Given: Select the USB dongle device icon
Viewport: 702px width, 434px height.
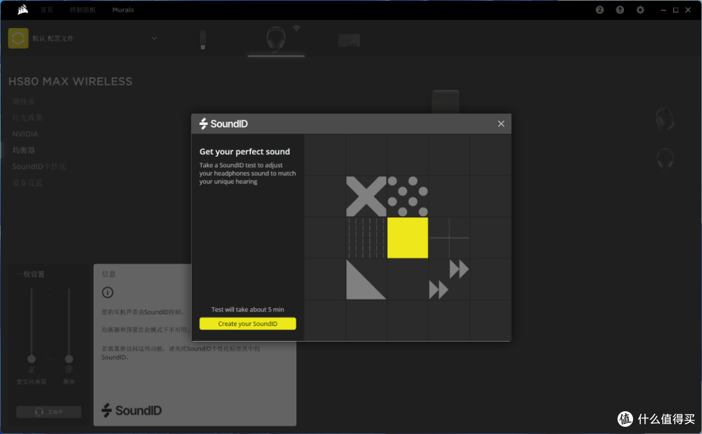Looking at the screenshot, I should click(203, 40).
